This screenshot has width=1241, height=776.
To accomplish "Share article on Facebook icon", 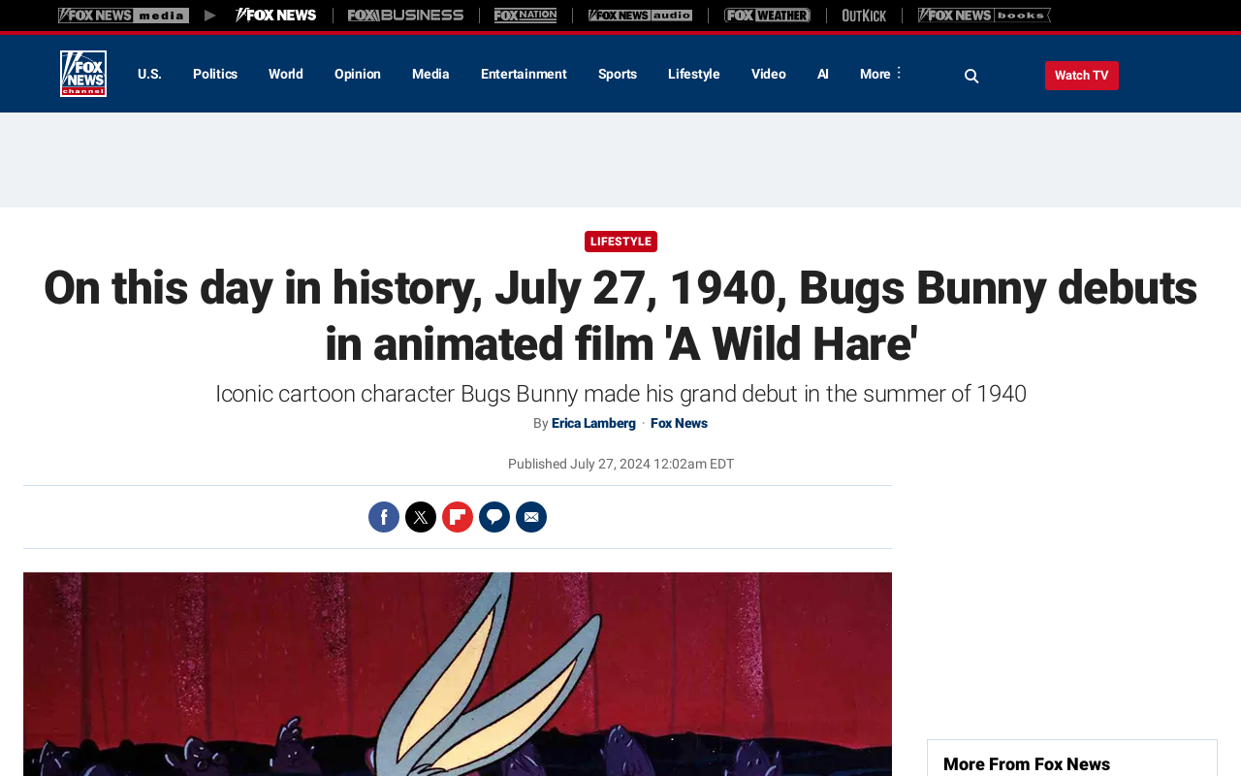I will [384, 517].
